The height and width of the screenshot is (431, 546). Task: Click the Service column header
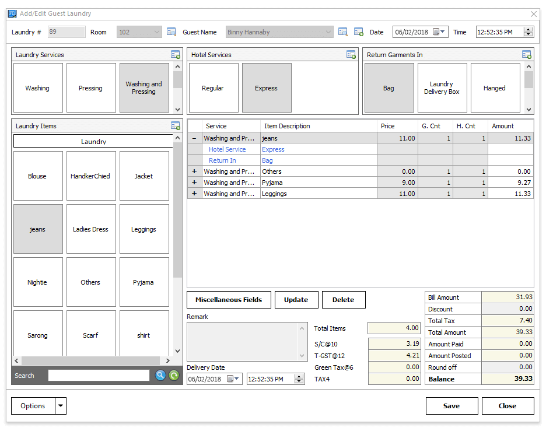pyautogui.click(x=231, y=126)
